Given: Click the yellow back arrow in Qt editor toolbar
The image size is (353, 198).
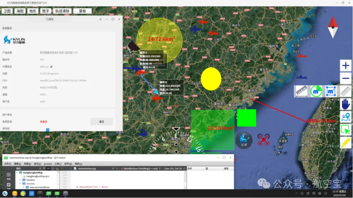Looking at the screenshot, I should click(x=62, y=168).
